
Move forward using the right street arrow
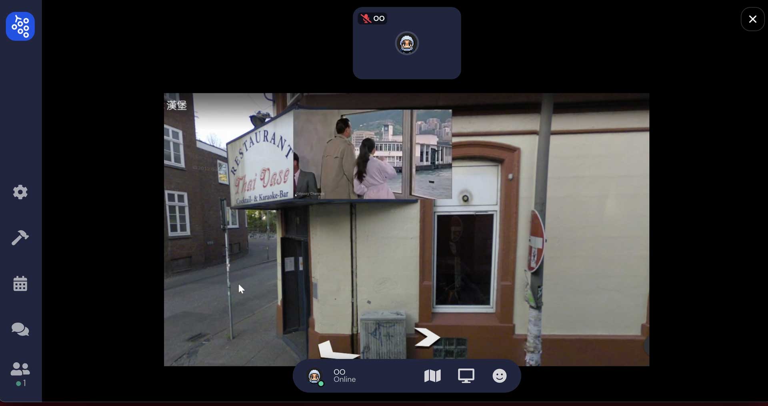[x=426, y=337]
